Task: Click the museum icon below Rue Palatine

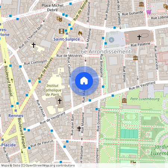Action: point(136,58)
